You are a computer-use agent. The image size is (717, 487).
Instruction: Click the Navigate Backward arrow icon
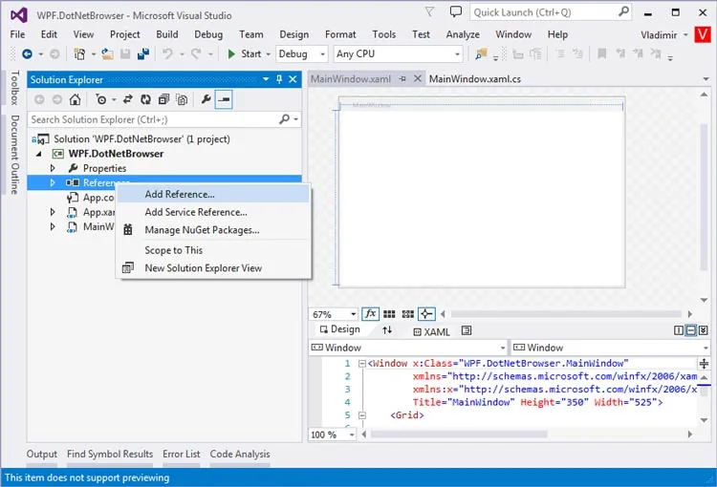(x=28, y=53)
